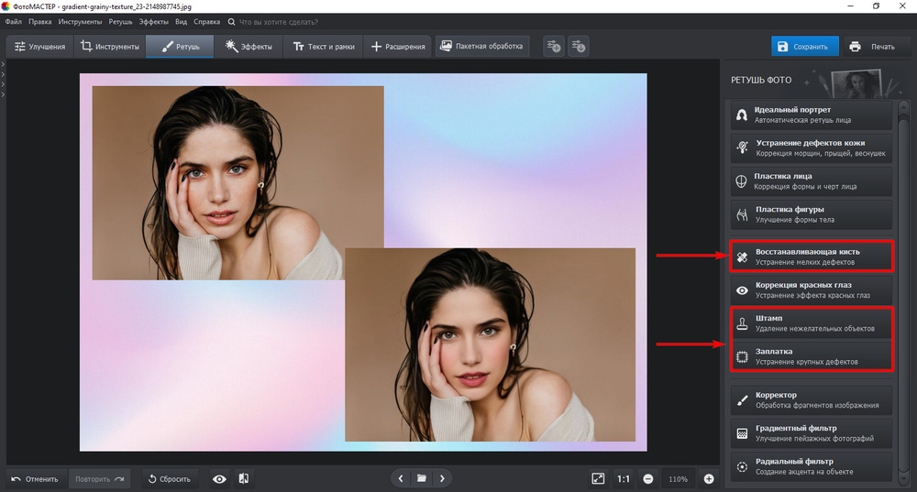Choose the Заплатка patch tool

click(811, 355)
